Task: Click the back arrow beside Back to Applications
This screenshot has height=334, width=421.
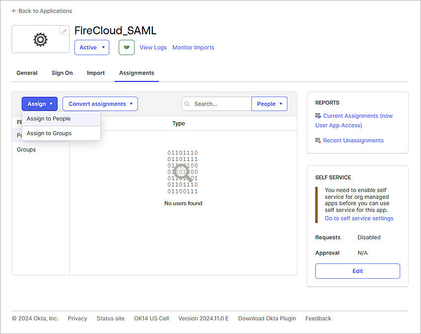Action: 13,10
